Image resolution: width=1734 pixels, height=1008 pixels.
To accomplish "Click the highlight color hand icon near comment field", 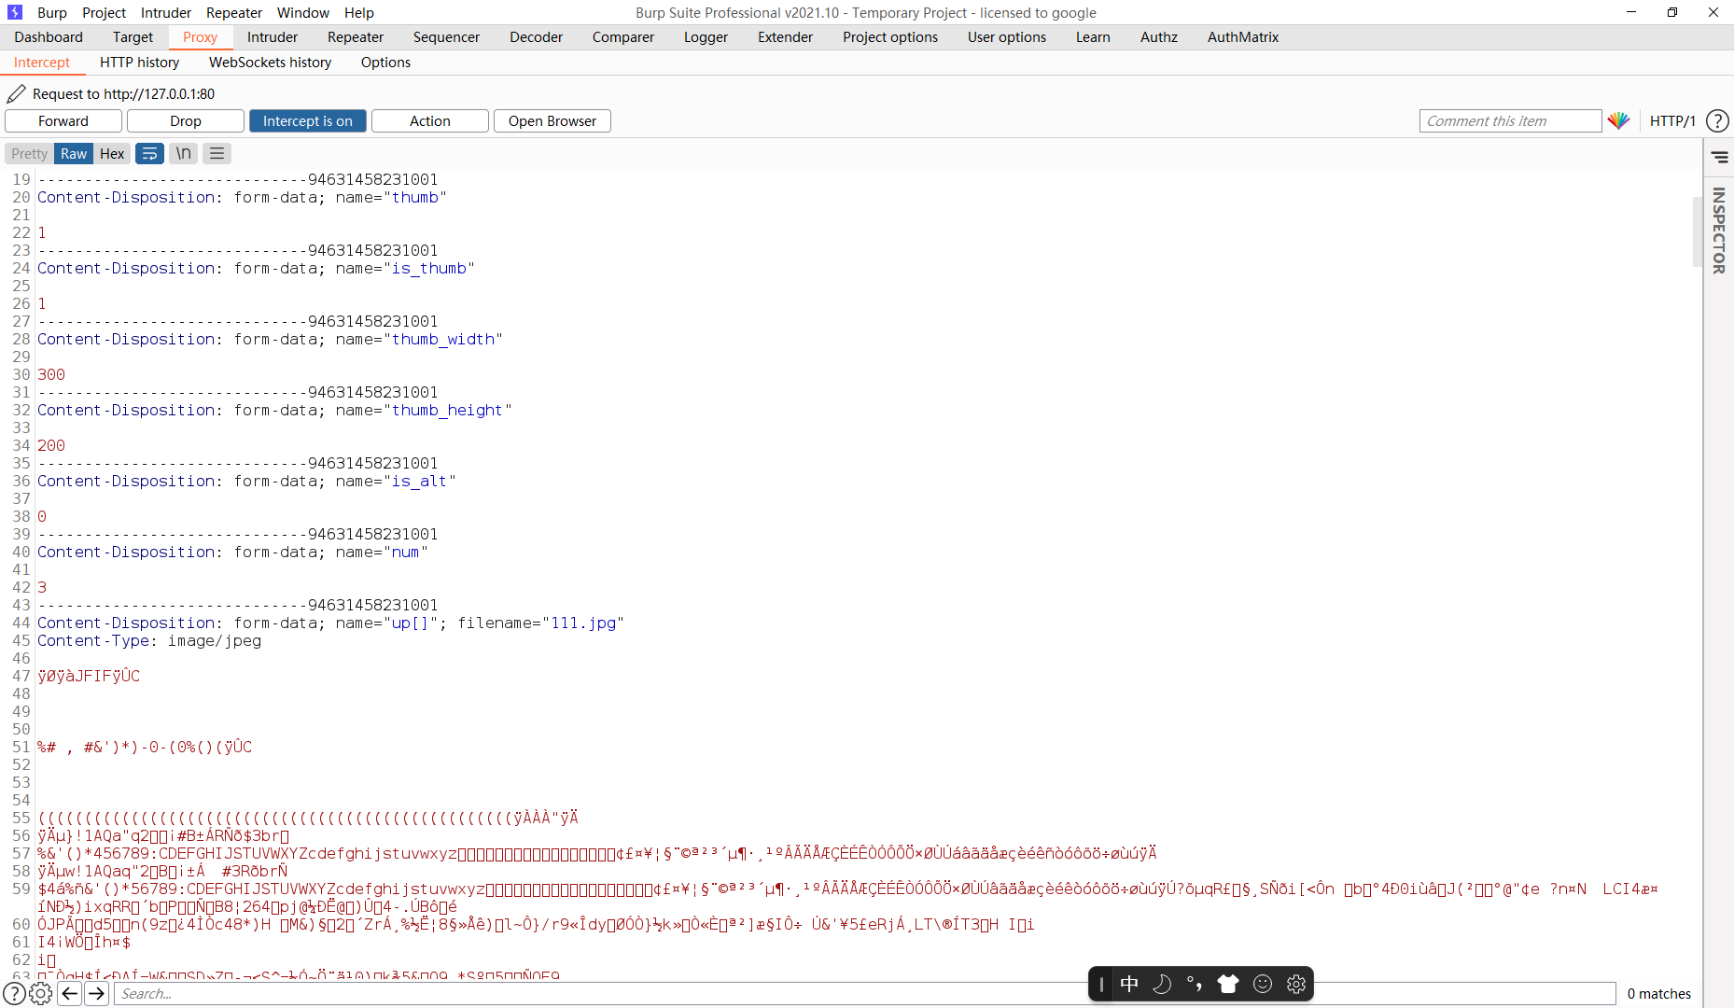I will (1620, 120).
